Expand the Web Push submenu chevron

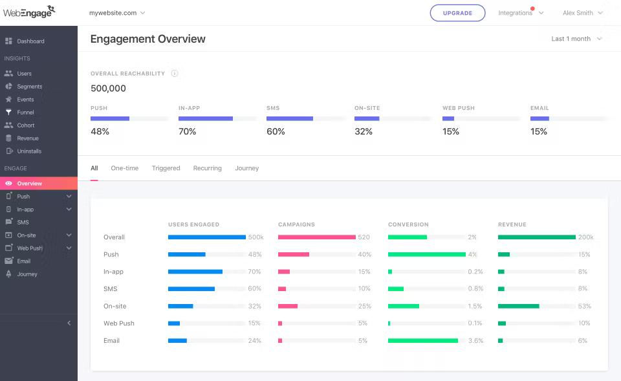[69, 248]
